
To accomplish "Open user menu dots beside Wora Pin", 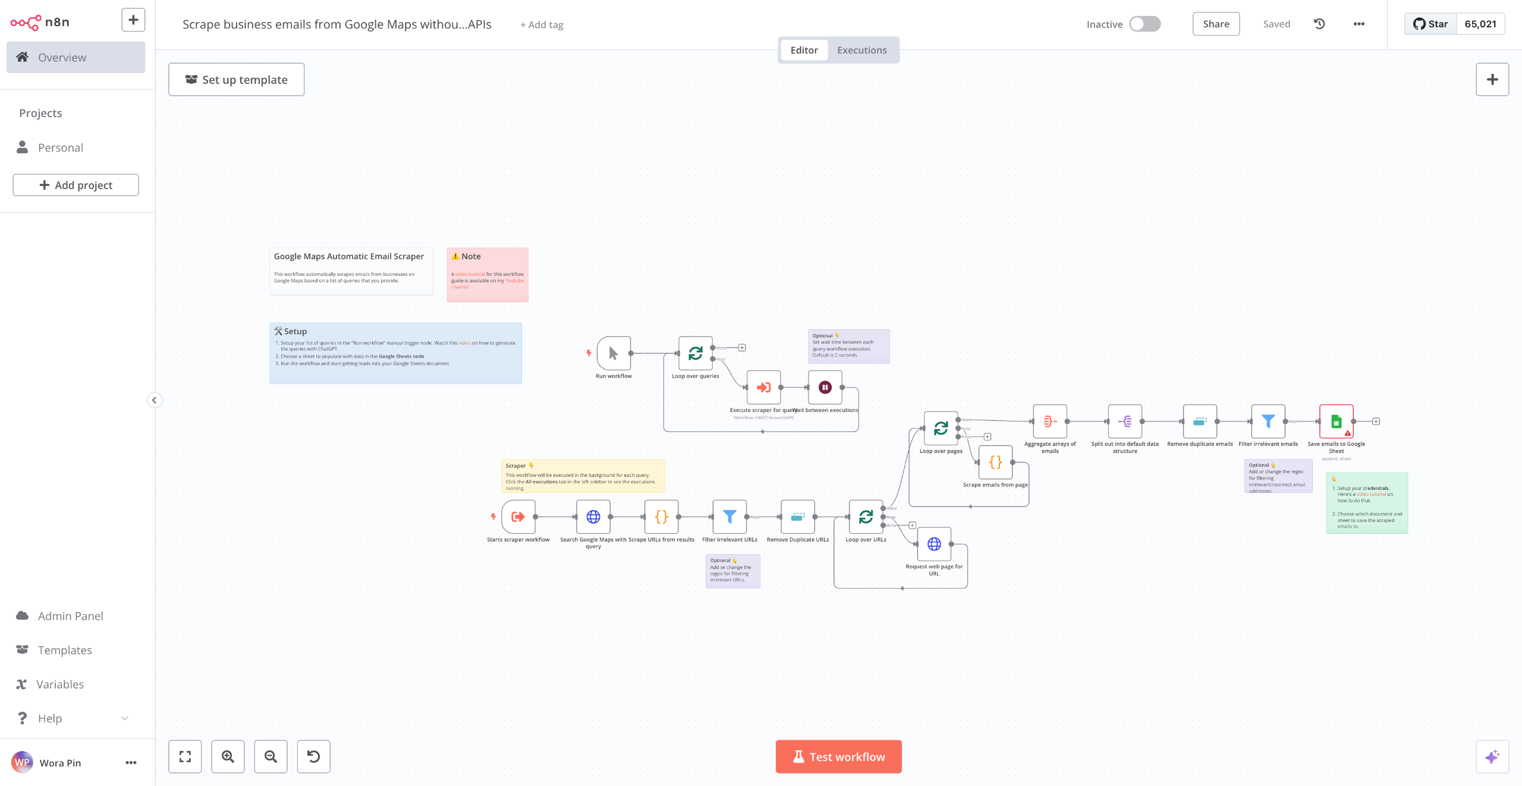I will (x=131, y=763).
